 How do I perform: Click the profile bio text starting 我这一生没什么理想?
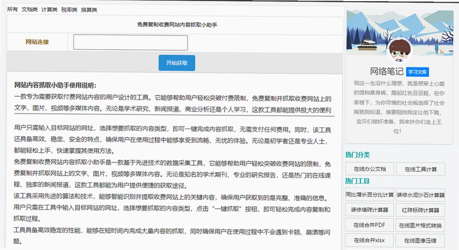click(x=399, y=108)
